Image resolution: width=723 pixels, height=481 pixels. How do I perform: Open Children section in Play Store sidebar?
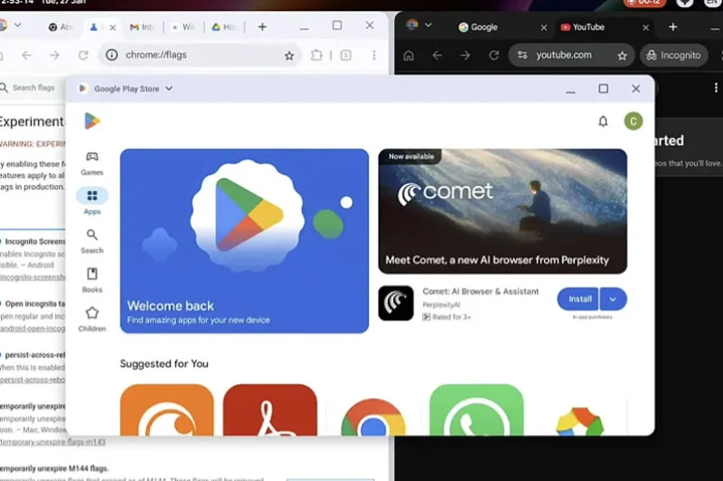92,319
